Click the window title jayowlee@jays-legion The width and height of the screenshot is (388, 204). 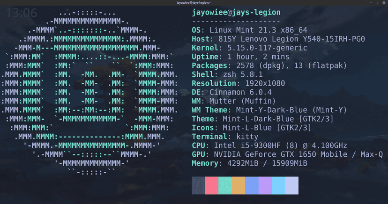click(194, 3)
